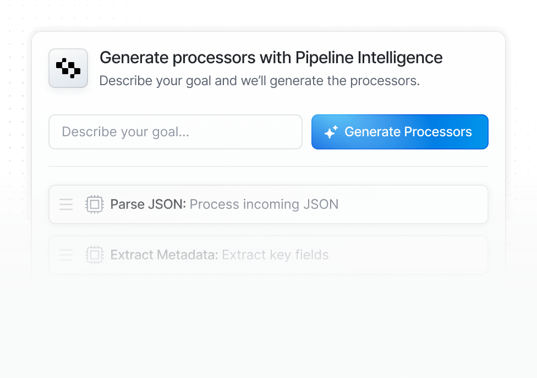Click the 'Process incoming JSON' description
The image size is (537, 378).
click(x=264, y=204)
